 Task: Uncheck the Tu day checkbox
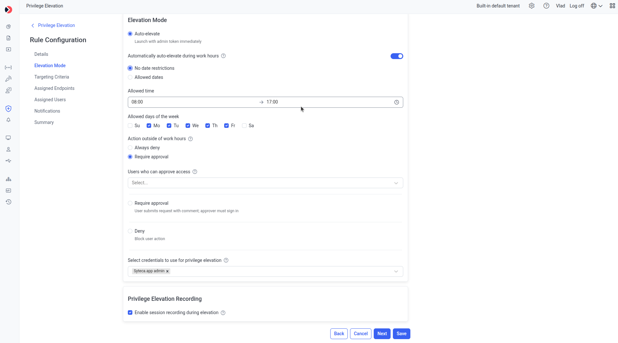pos(169,126)
